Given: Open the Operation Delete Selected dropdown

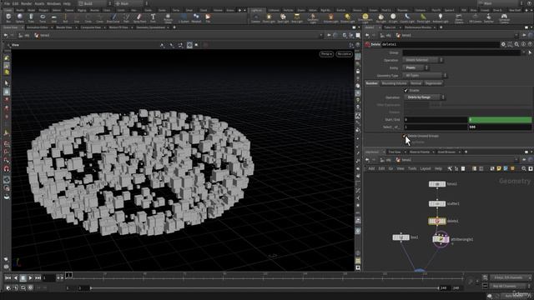Looking at the screenshot, I should (x=423, y=60).
